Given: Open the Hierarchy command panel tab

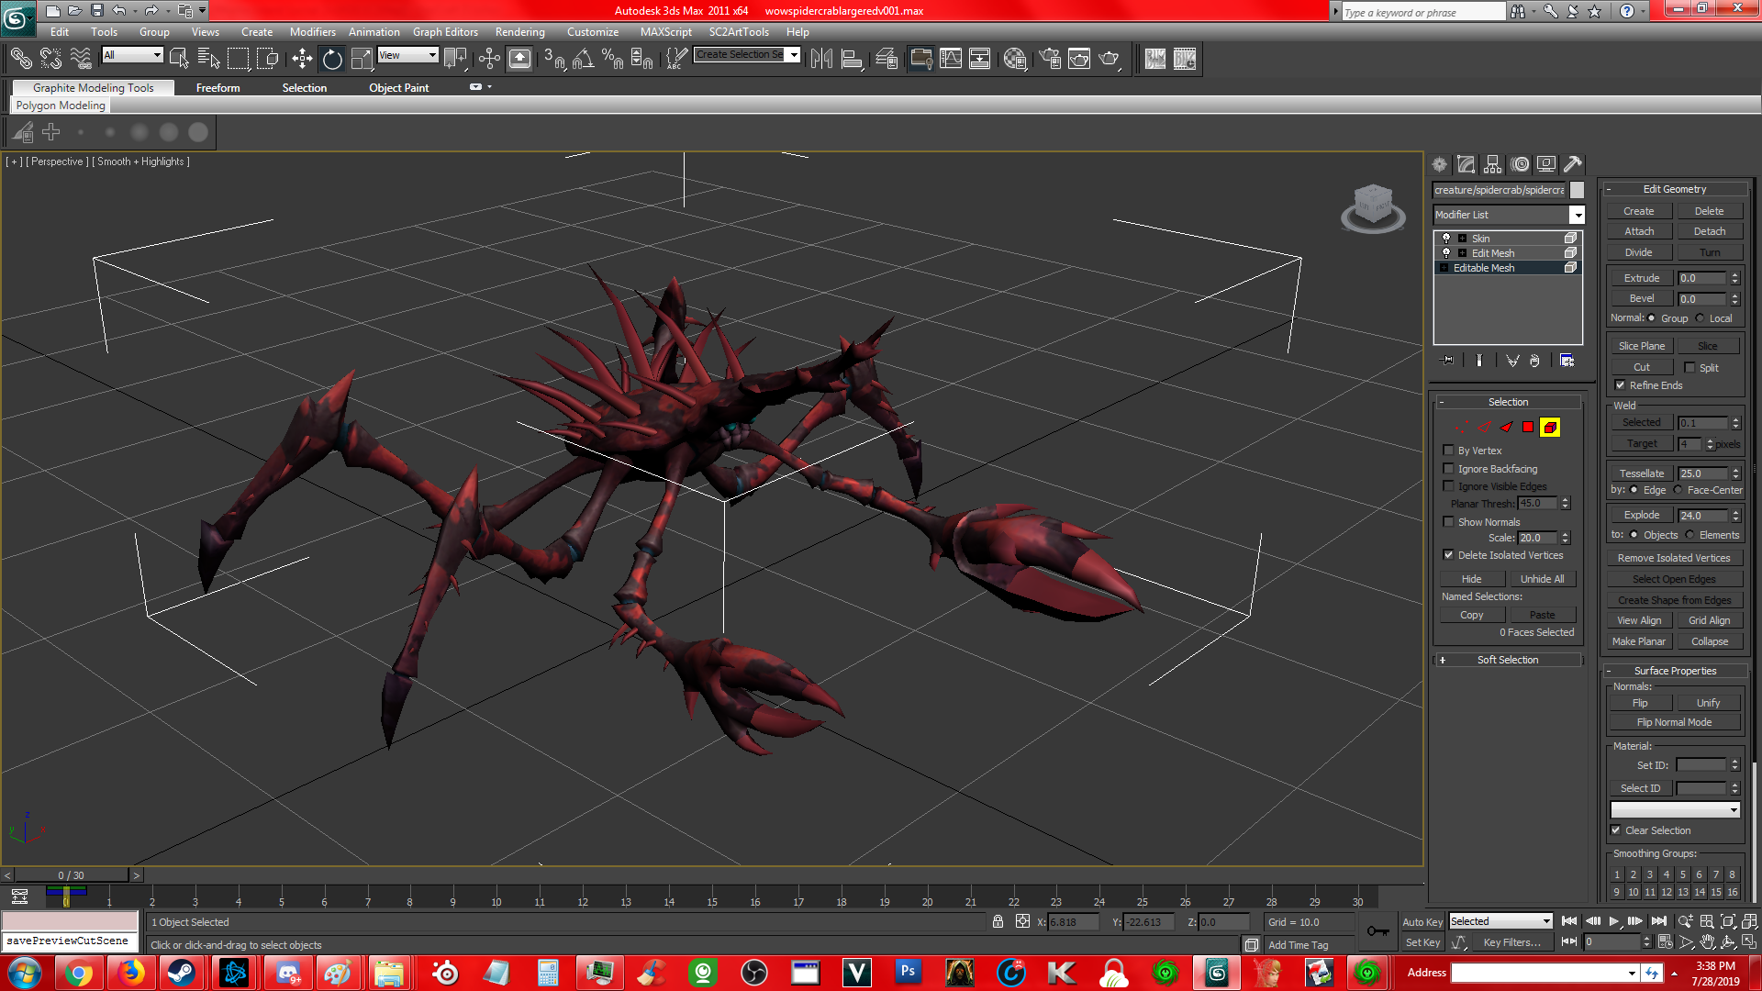Looking at the screenshot, I should (x=1493, y=164).
